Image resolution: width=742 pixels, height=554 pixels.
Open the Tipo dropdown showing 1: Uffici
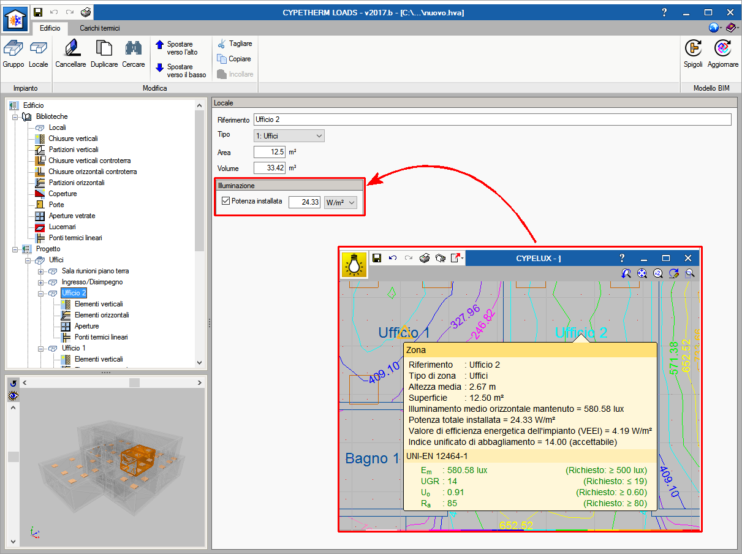(x=289, y=135)
